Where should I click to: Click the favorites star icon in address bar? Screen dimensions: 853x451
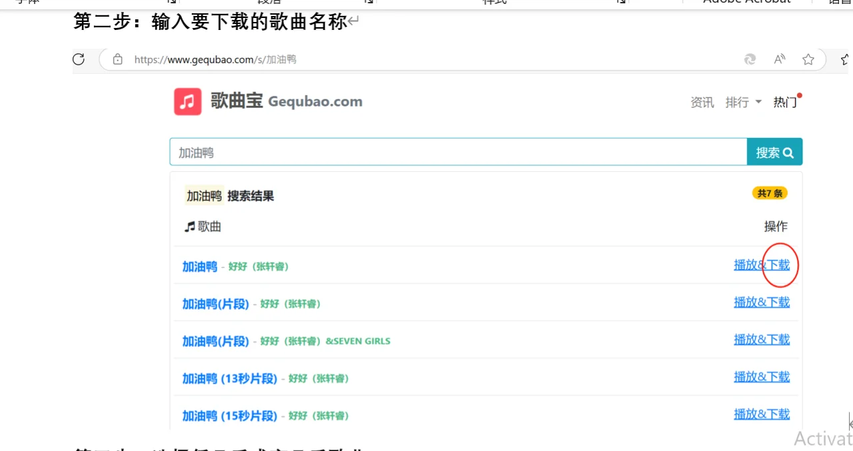pyautogui.click(x=808, y=59)
